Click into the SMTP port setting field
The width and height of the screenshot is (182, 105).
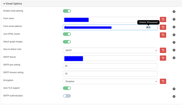click(110, 66)
